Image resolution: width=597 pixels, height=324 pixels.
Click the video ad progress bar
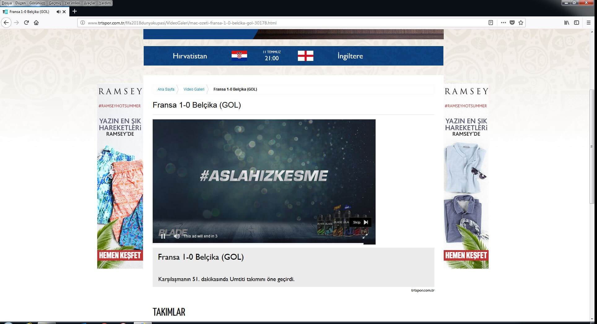258,244
